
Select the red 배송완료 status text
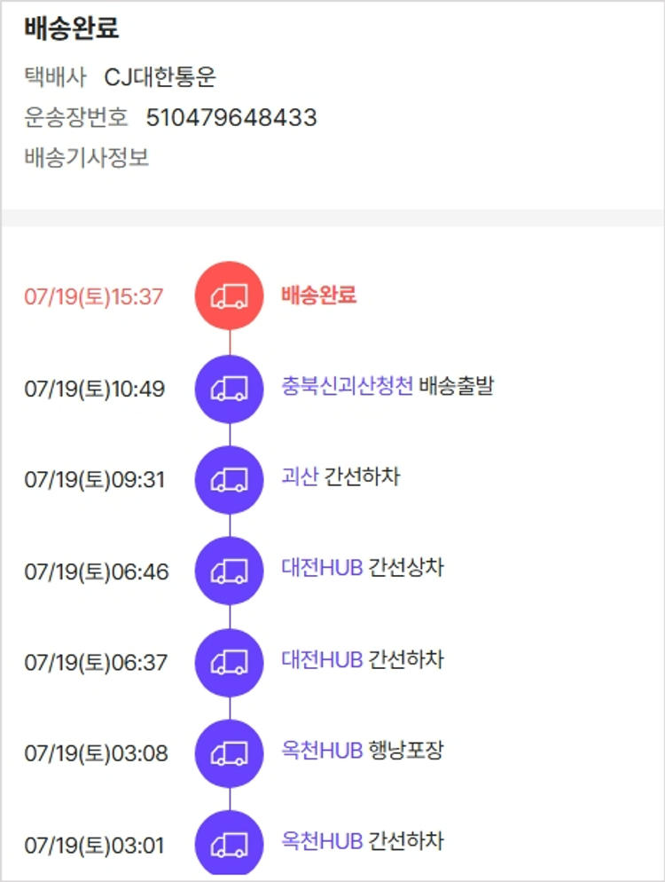(318, 295)
